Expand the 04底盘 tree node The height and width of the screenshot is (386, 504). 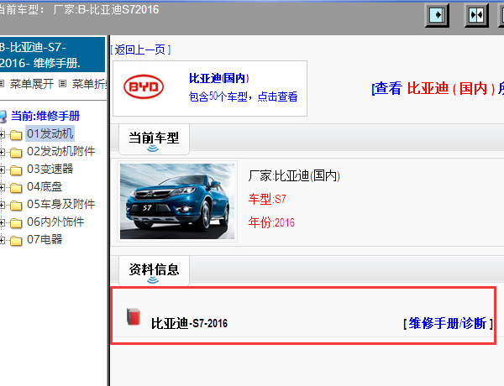[x=2, y=187]
